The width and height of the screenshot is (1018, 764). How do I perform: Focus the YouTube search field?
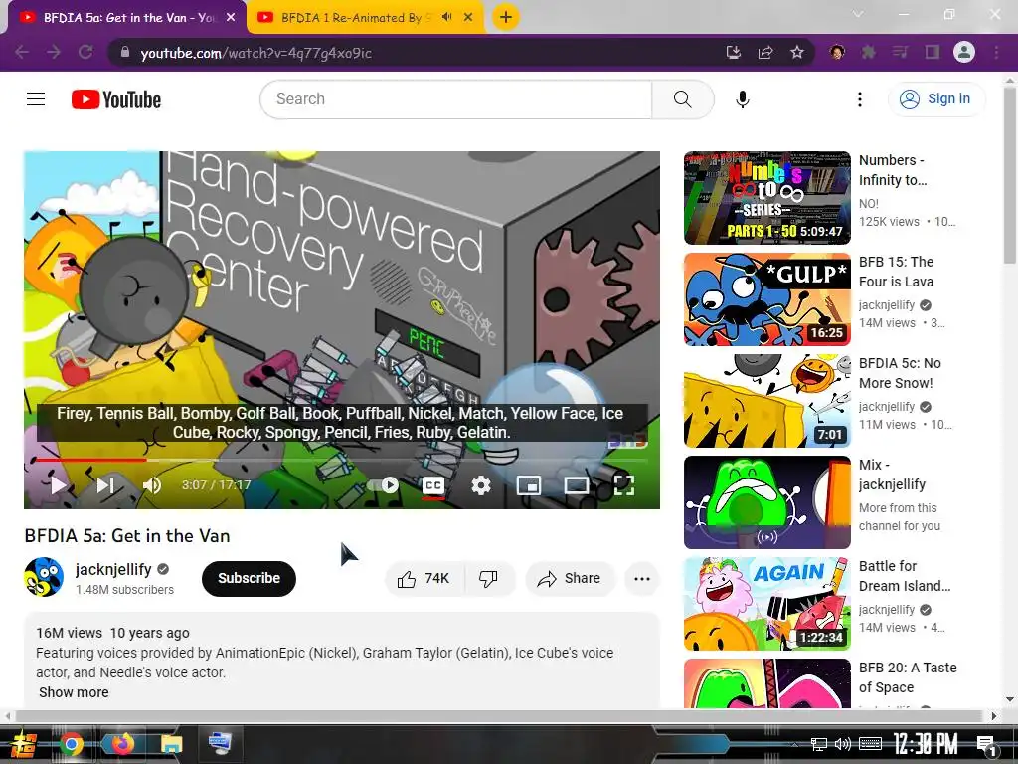(455, 99)
